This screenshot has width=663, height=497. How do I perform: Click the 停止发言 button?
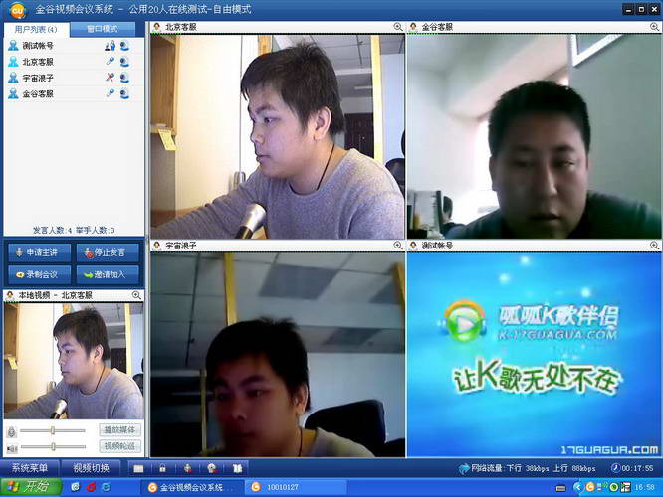[108, 252]
